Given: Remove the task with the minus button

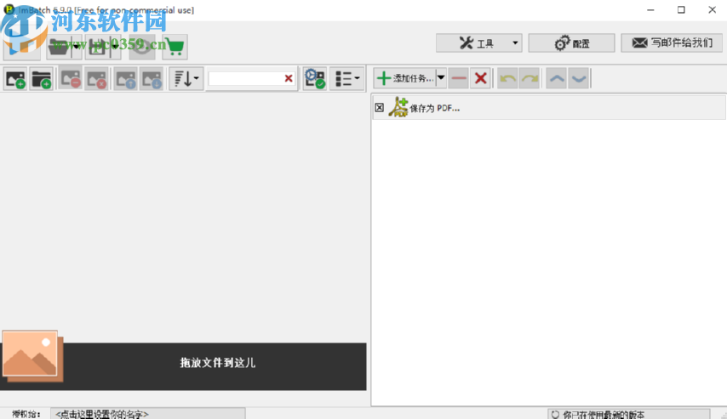Looking at the screenshot, I should 459,78.
